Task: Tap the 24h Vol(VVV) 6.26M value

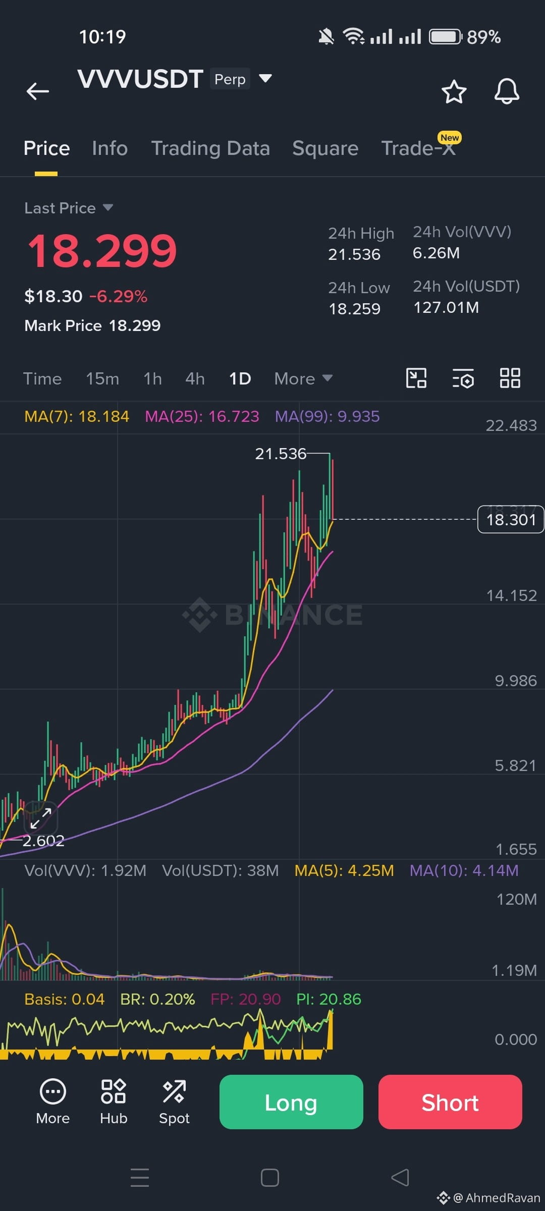Action: tap(436, 253)
